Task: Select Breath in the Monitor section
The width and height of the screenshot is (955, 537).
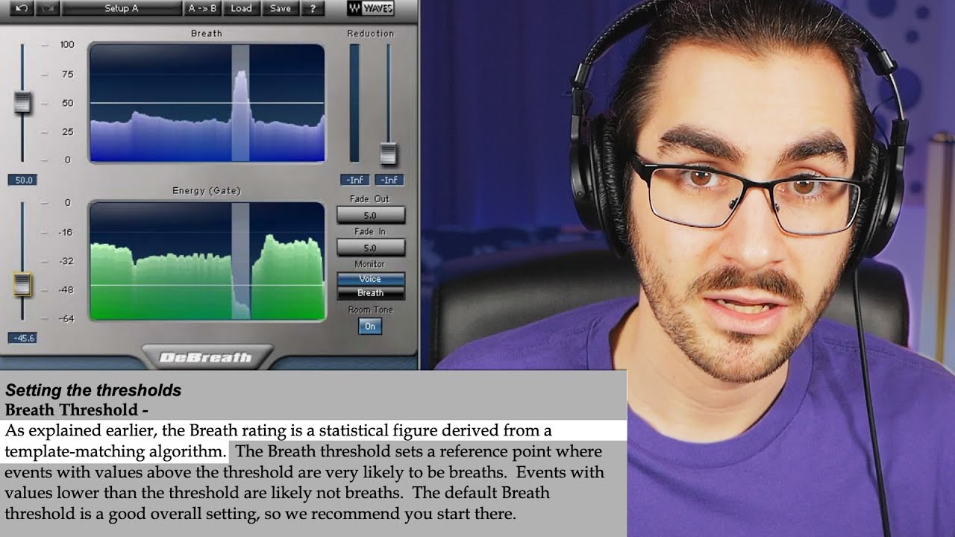Action: (371, 293)
